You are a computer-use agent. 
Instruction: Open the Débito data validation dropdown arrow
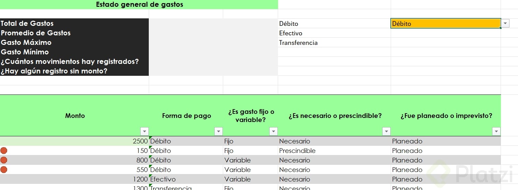click(505, 23)
